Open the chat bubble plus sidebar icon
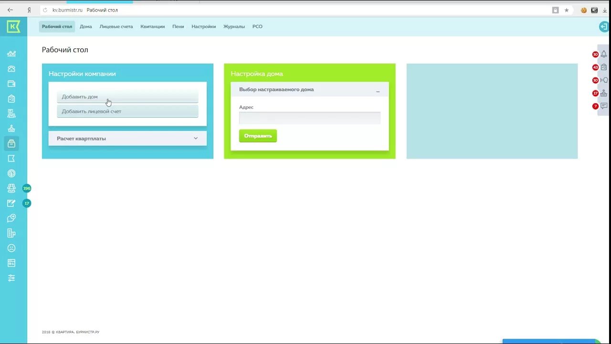Viewport: 611px width, 344px height. pyautogui.click(x=11, y=218)
